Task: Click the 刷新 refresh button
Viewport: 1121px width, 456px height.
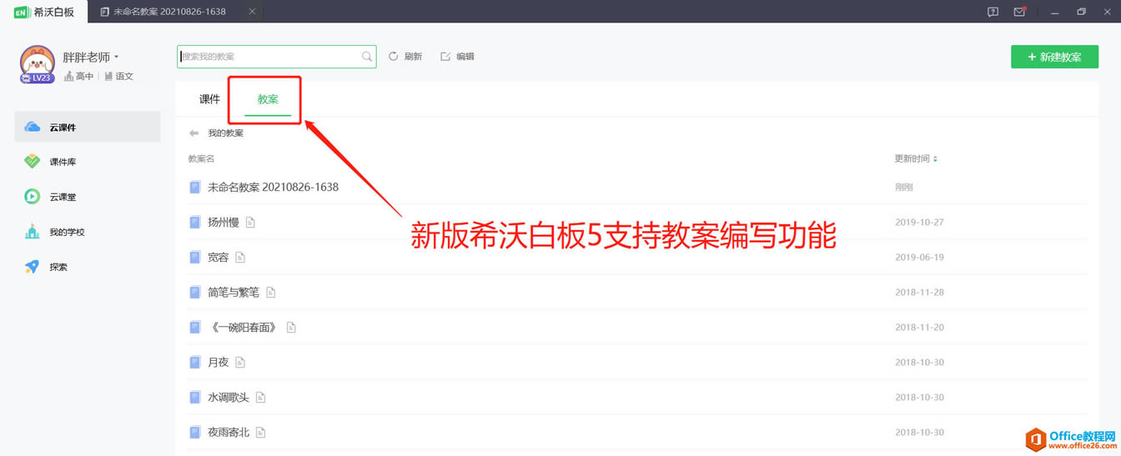Action: (x=405, y=57)
